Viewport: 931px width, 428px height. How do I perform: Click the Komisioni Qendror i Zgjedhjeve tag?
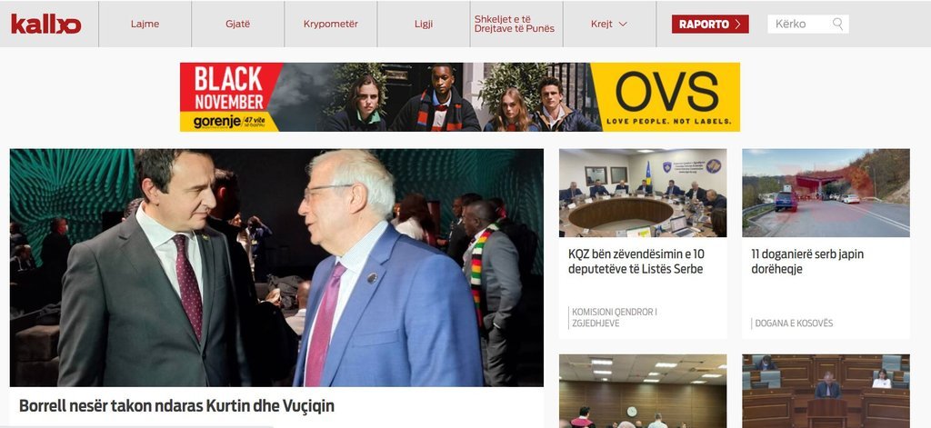614,317
